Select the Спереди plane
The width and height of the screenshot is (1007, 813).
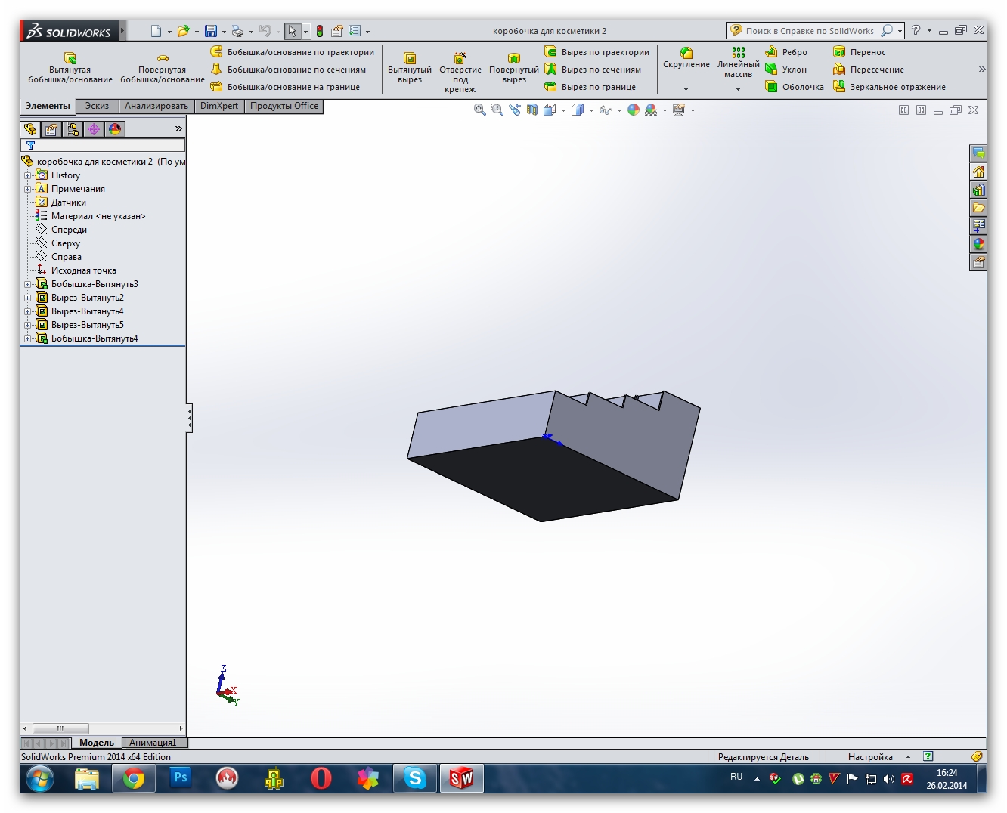[61, 230]
